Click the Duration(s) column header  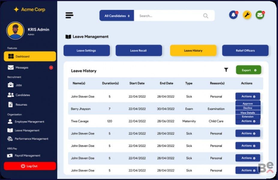110,83
